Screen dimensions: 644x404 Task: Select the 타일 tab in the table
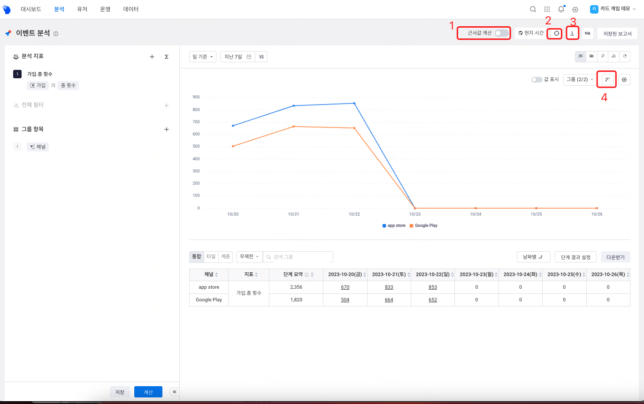(x=211, y=256)
